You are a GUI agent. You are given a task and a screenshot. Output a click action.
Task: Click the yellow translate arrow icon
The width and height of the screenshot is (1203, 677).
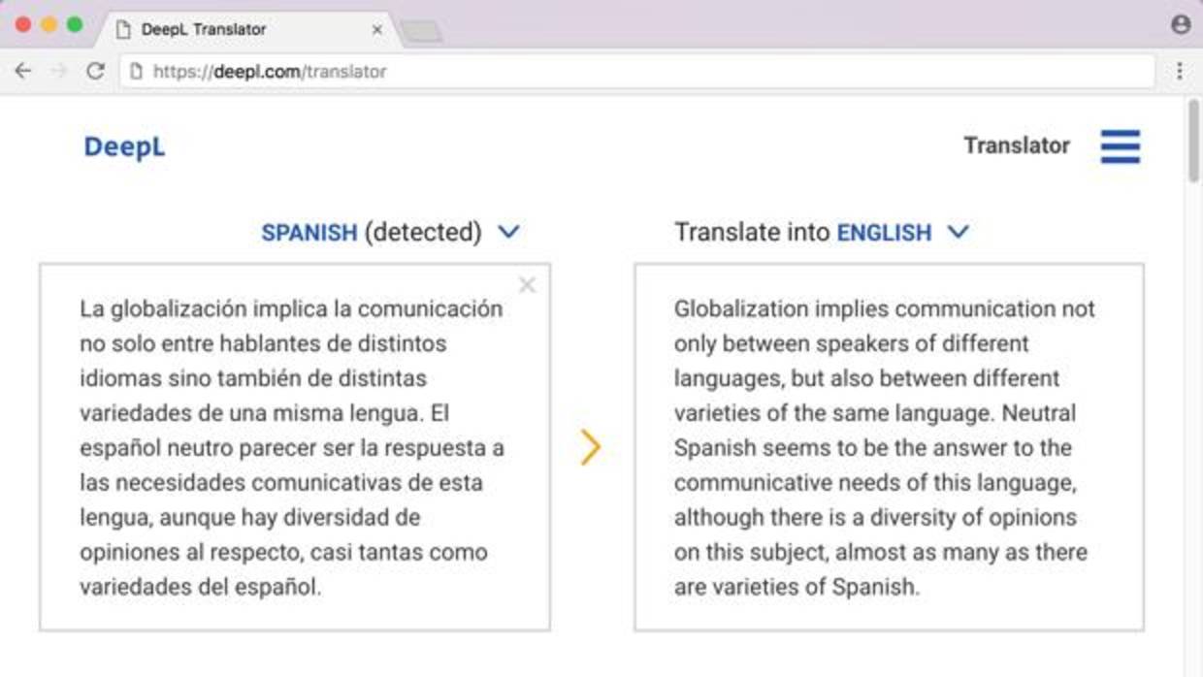590,447
